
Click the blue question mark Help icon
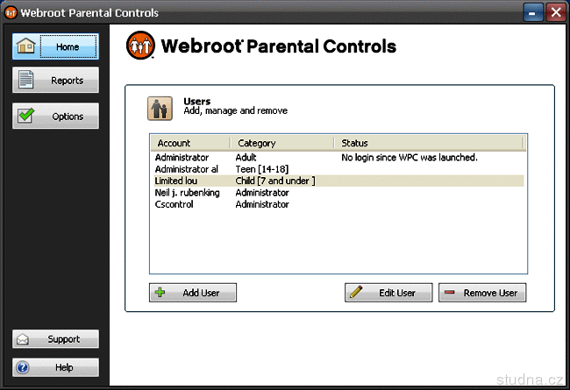pos(23,367)
